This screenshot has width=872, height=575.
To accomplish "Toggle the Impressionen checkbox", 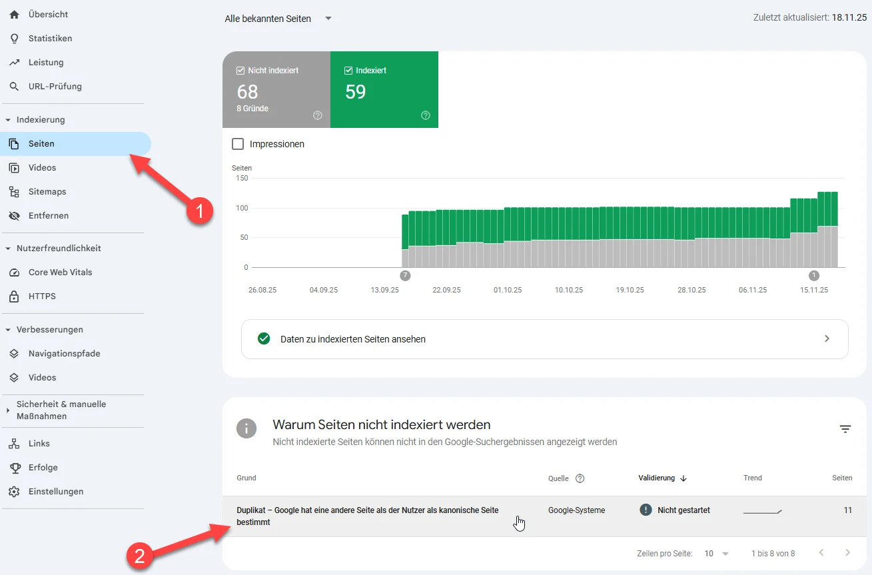I will (236, 143).
